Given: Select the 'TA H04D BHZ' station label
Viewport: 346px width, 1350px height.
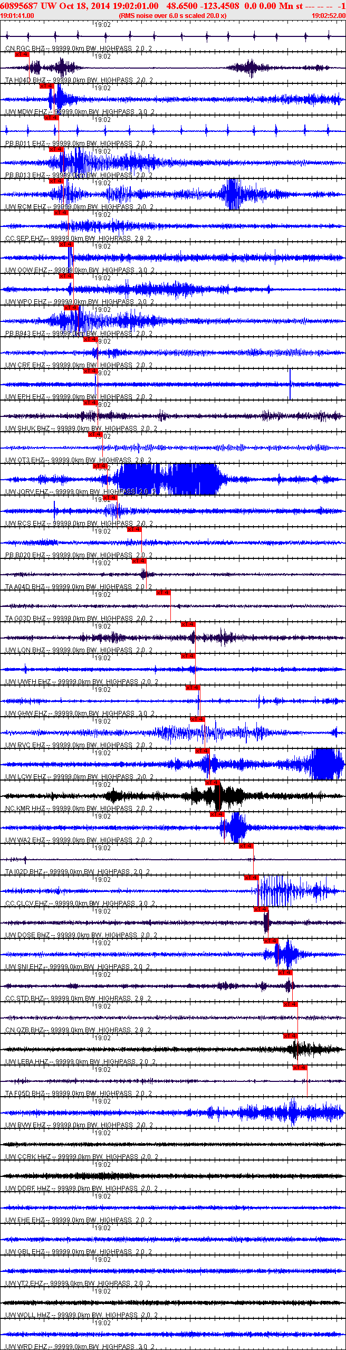Looking at the screenshot, I should click(x=25, y=80).
